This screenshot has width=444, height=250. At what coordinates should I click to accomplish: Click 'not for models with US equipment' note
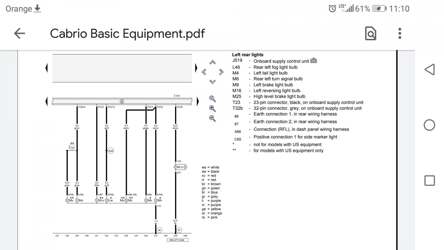coord(287,145)
